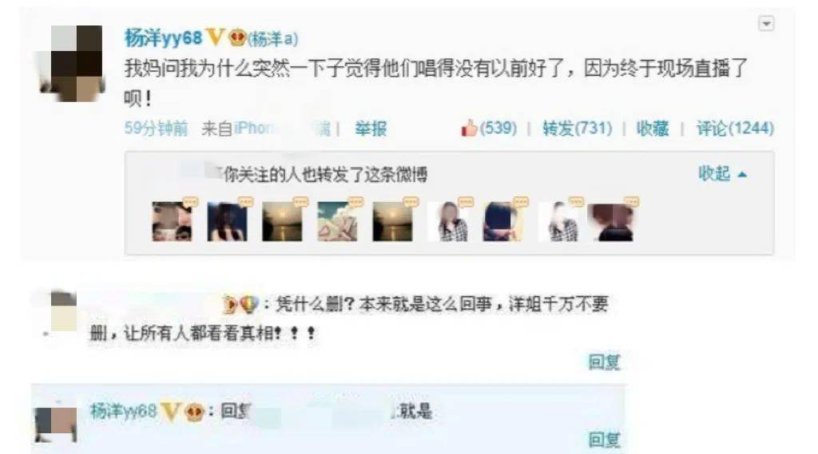Screen dimensions: 818x454
Task: Click the verified V badge in reply comment
Action: click(x=170, y=411)
